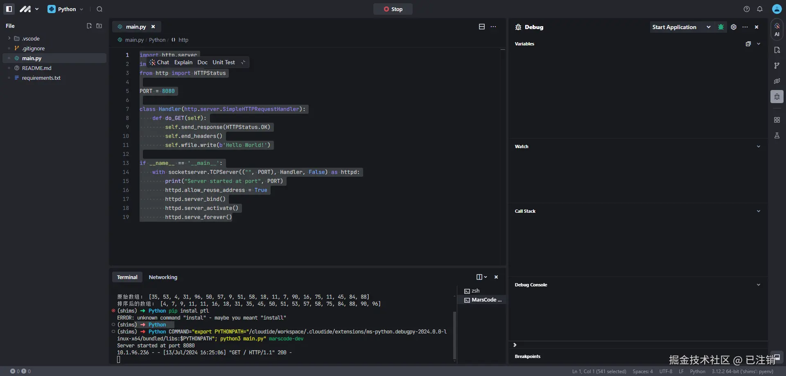Open Start Application configuration dropdown
This screenshot has width=786, height=376.
click(x=709, y=27)
